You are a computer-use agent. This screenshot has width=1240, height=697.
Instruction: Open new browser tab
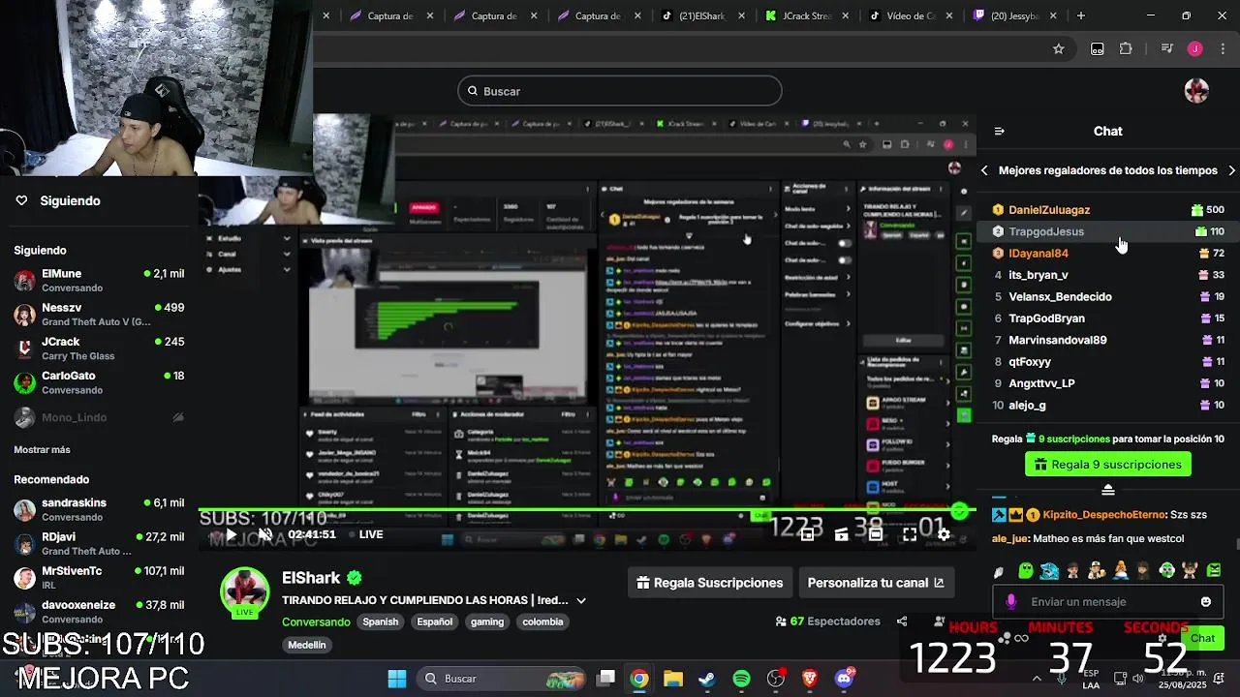(x=1081, y=15)
